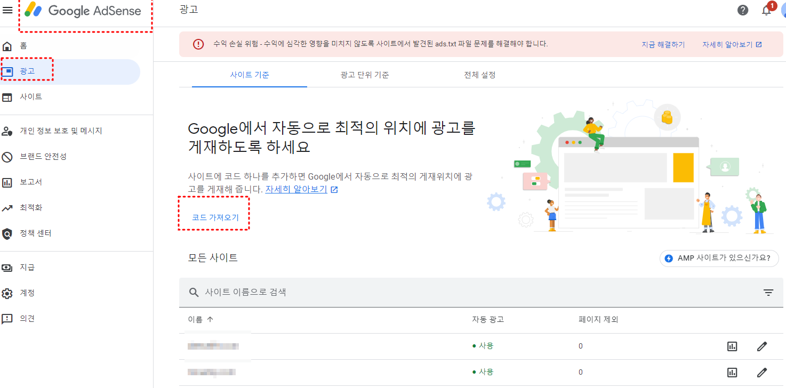Switch to the 광고 단위 기준 tab

click(x=365, y=75)
